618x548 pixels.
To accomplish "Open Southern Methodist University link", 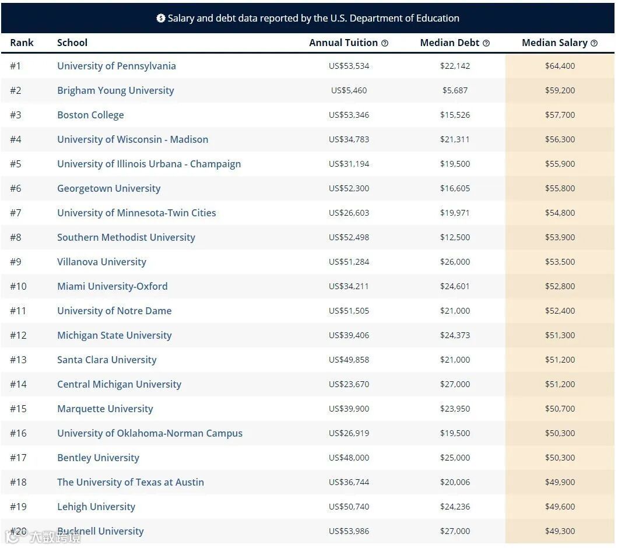I will (126, 237).
